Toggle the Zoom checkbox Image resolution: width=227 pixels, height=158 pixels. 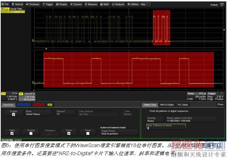tap(69, 133)
